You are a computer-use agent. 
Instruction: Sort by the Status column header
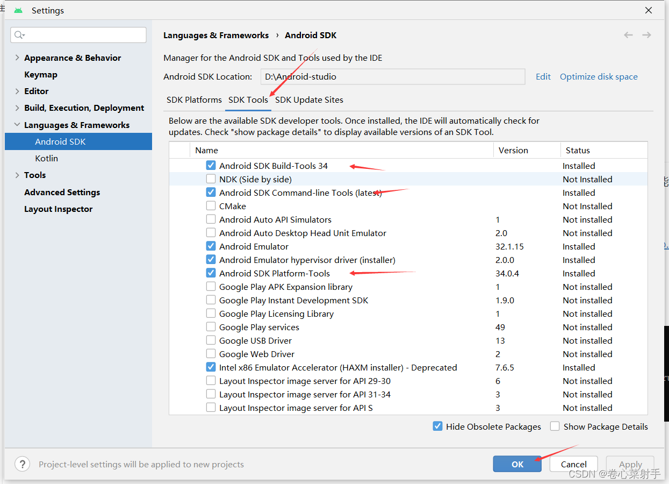(605, 150)
